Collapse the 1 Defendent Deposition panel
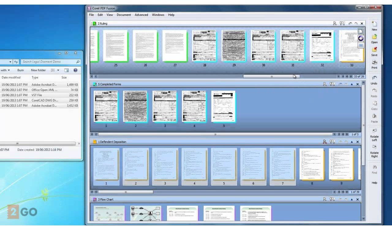392x230 pixels. [352, 142]
